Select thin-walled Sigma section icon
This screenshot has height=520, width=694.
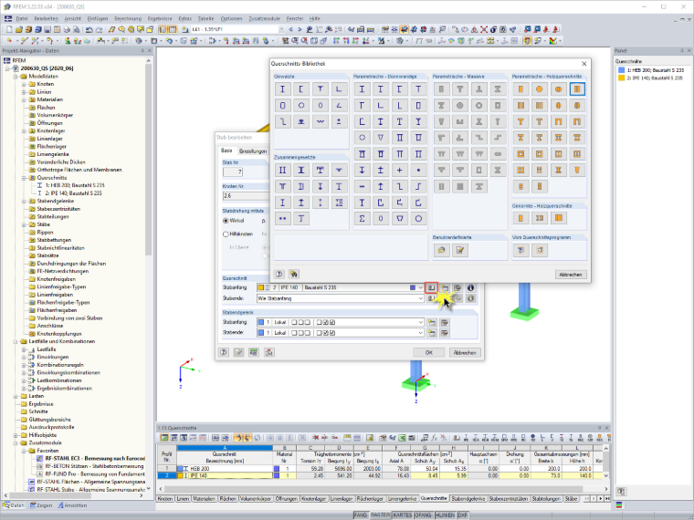[x=362, y=218]
